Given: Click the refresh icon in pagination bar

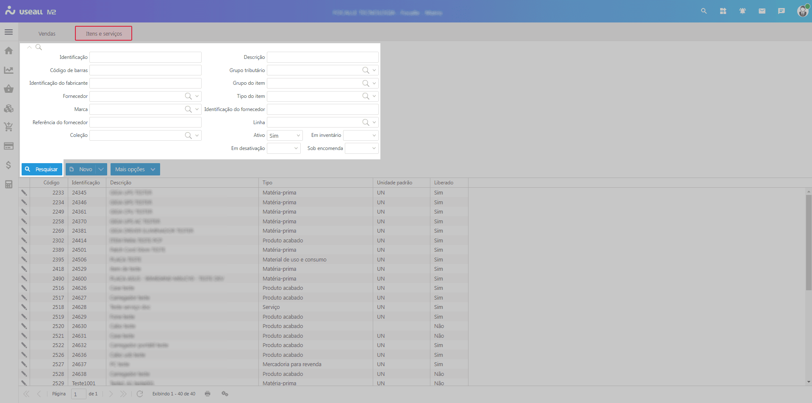Looking at the screenshot, I should [x=140, y=394].
